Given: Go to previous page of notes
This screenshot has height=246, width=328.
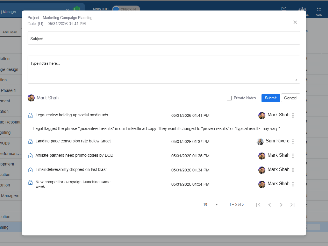Looking at the screenshot, I should coord(270,205).
